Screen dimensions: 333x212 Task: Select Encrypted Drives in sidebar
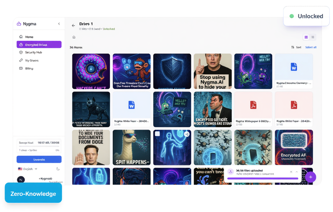[x=39, y=44]
